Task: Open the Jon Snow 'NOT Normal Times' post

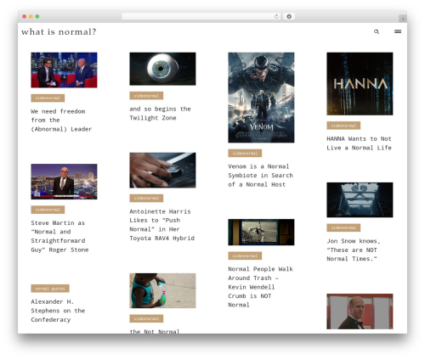Action: coord(354,250)
